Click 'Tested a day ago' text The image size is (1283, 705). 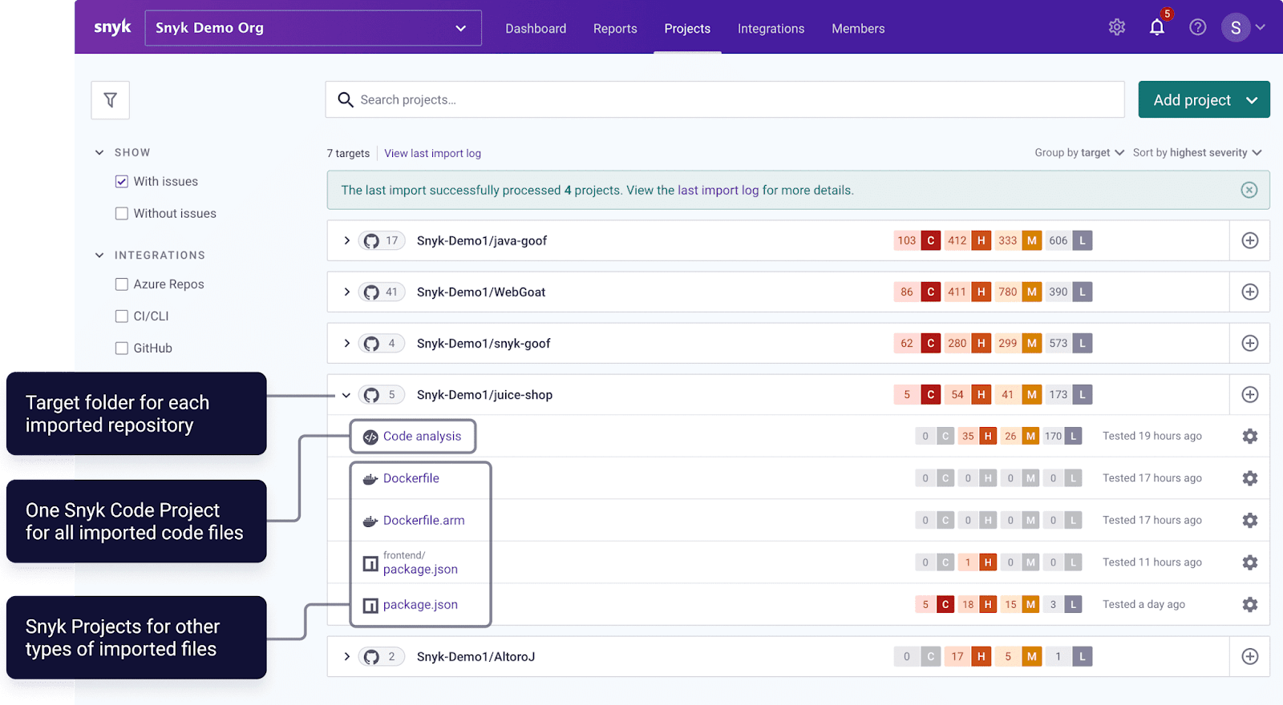(1143, 604)
